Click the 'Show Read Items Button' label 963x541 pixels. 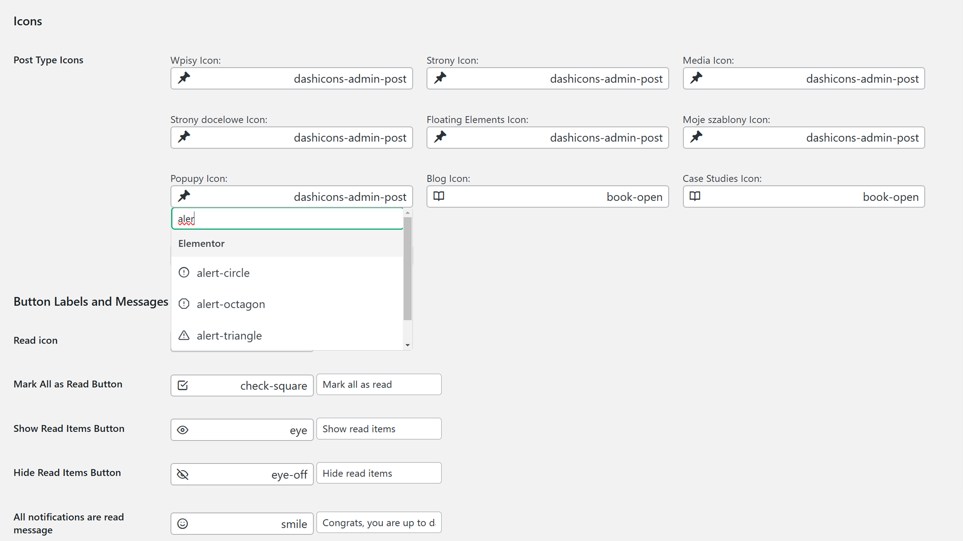[x=69, y=429]
